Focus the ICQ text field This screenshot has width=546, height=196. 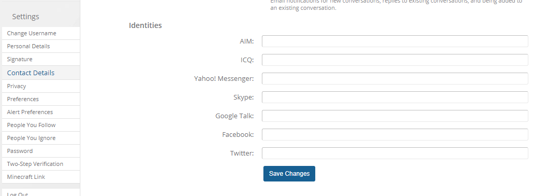tap(395, 60)
